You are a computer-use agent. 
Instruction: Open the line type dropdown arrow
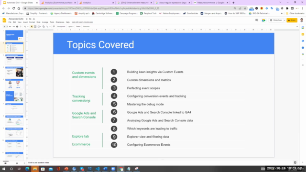click(x=50, y=27)
